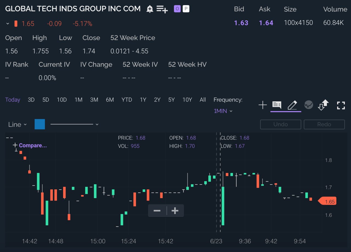Open the Line drawing type dropdown
The height and width of the screenshot is (252, 351).
click(18, 124)
